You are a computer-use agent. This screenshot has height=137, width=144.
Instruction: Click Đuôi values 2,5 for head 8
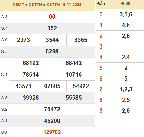coord(126,100)
